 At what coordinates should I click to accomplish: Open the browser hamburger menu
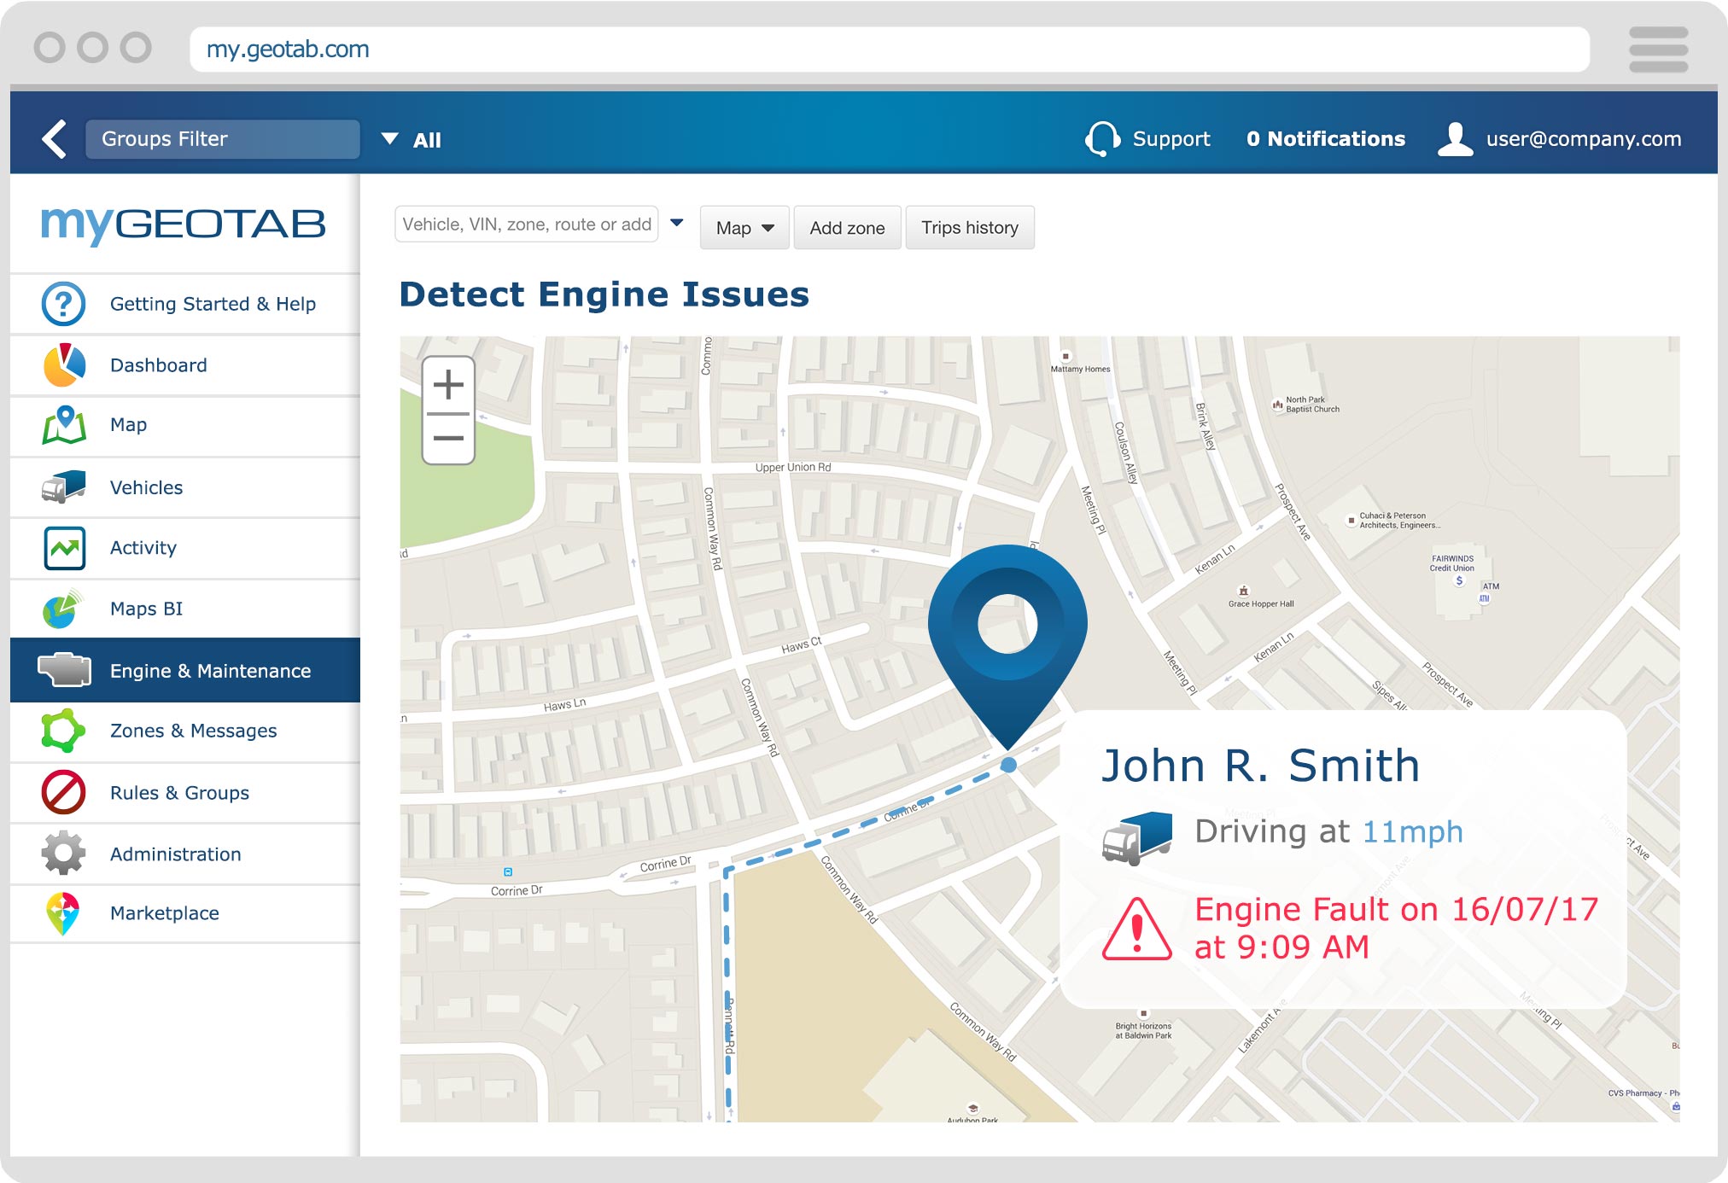tap(1658, 50)
